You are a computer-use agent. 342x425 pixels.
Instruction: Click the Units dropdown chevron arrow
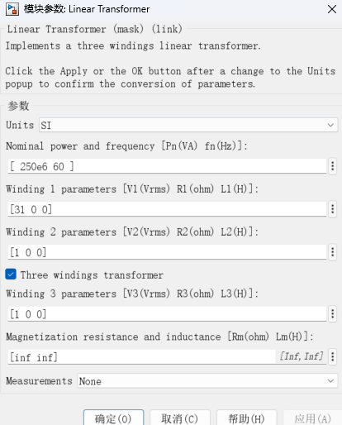point(330,125)
